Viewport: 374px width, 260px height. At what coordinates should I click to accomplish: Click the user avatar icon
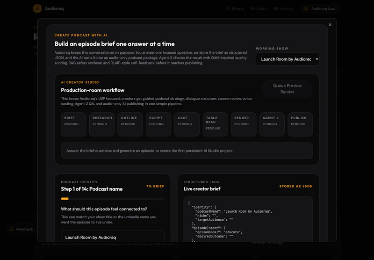pos(306,8)
